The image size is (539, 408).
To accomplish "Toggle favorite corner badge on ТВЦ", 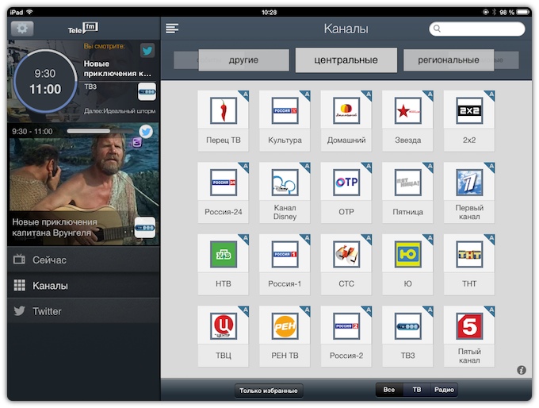I will pos(244,310).
